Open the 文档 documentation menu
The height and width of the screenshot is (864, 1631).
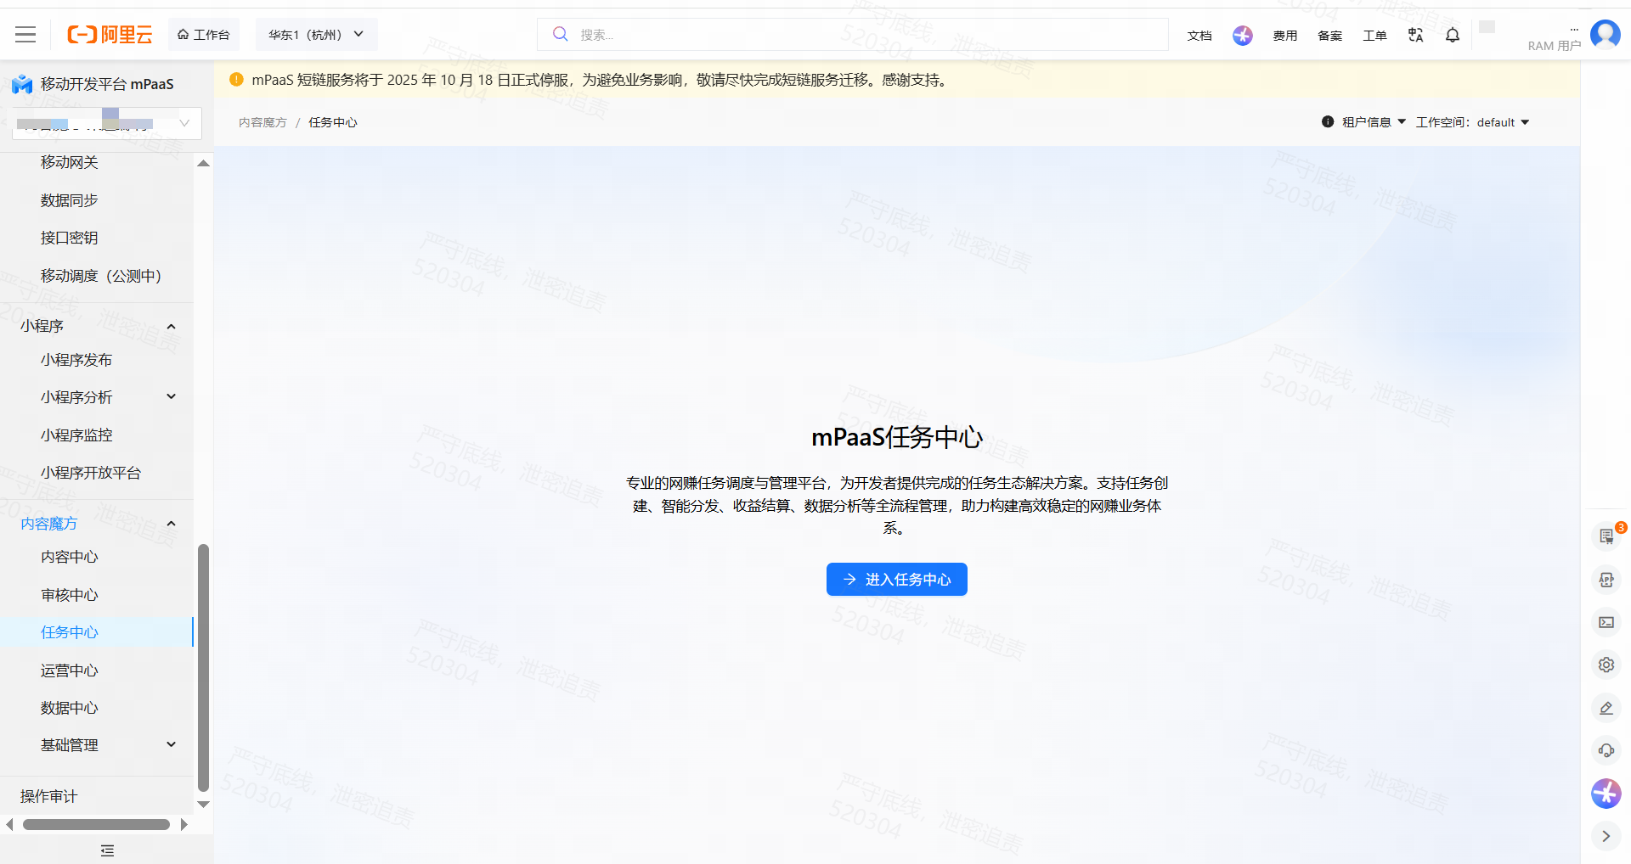coord(1199,36)
